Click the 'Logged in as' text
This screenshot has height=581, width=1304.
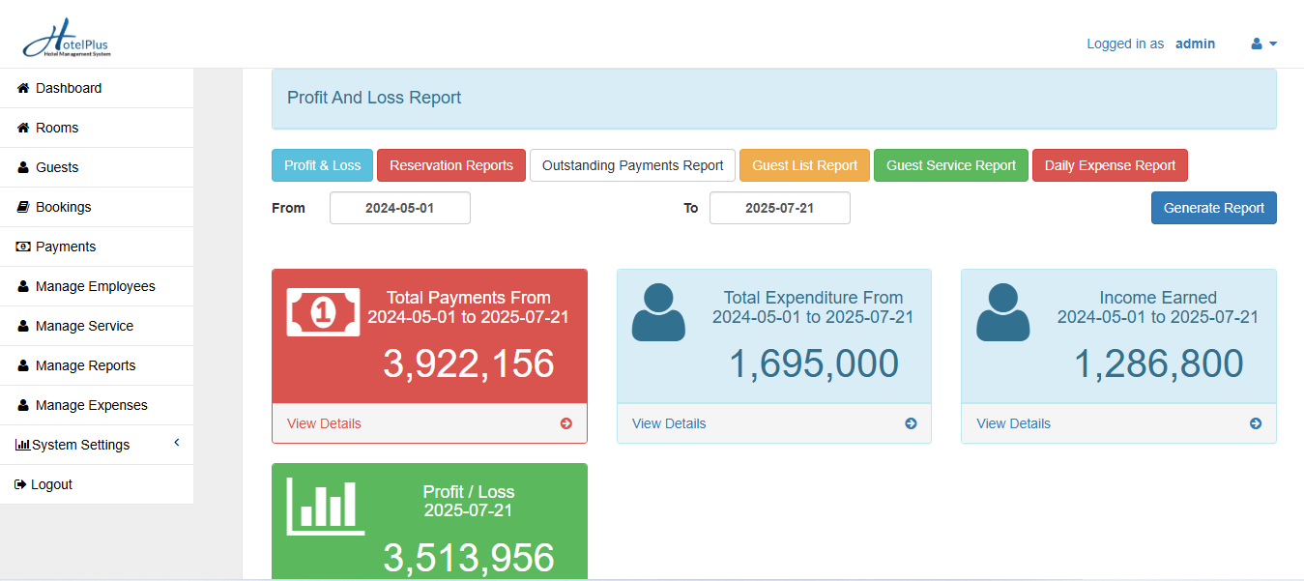1125,44
